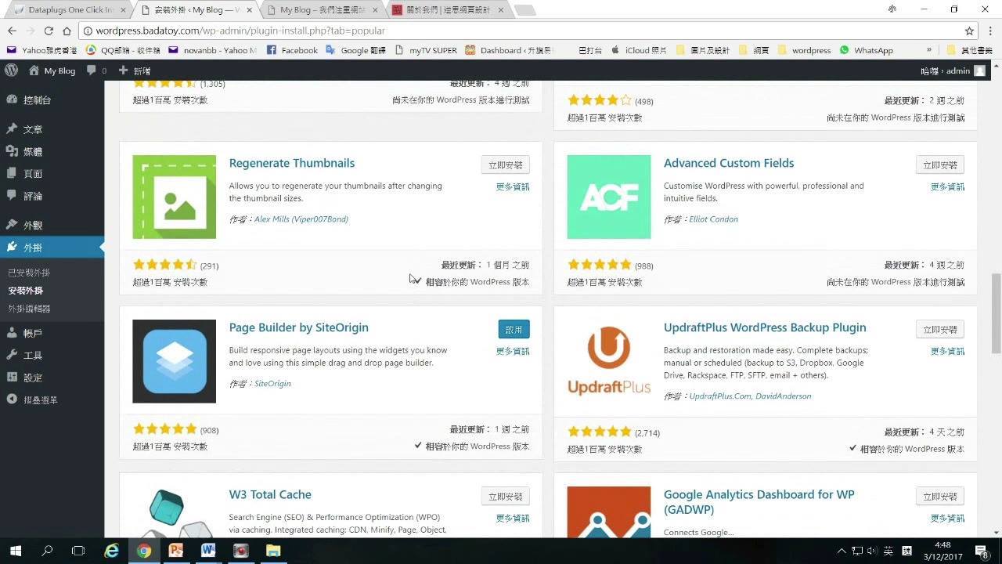Click the 新增 (New) item in admin bar

click(x=135, y=70)
